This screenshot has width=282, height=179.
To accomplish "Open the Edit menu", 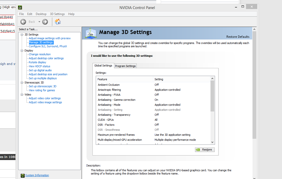I will (x=30, y=14).
